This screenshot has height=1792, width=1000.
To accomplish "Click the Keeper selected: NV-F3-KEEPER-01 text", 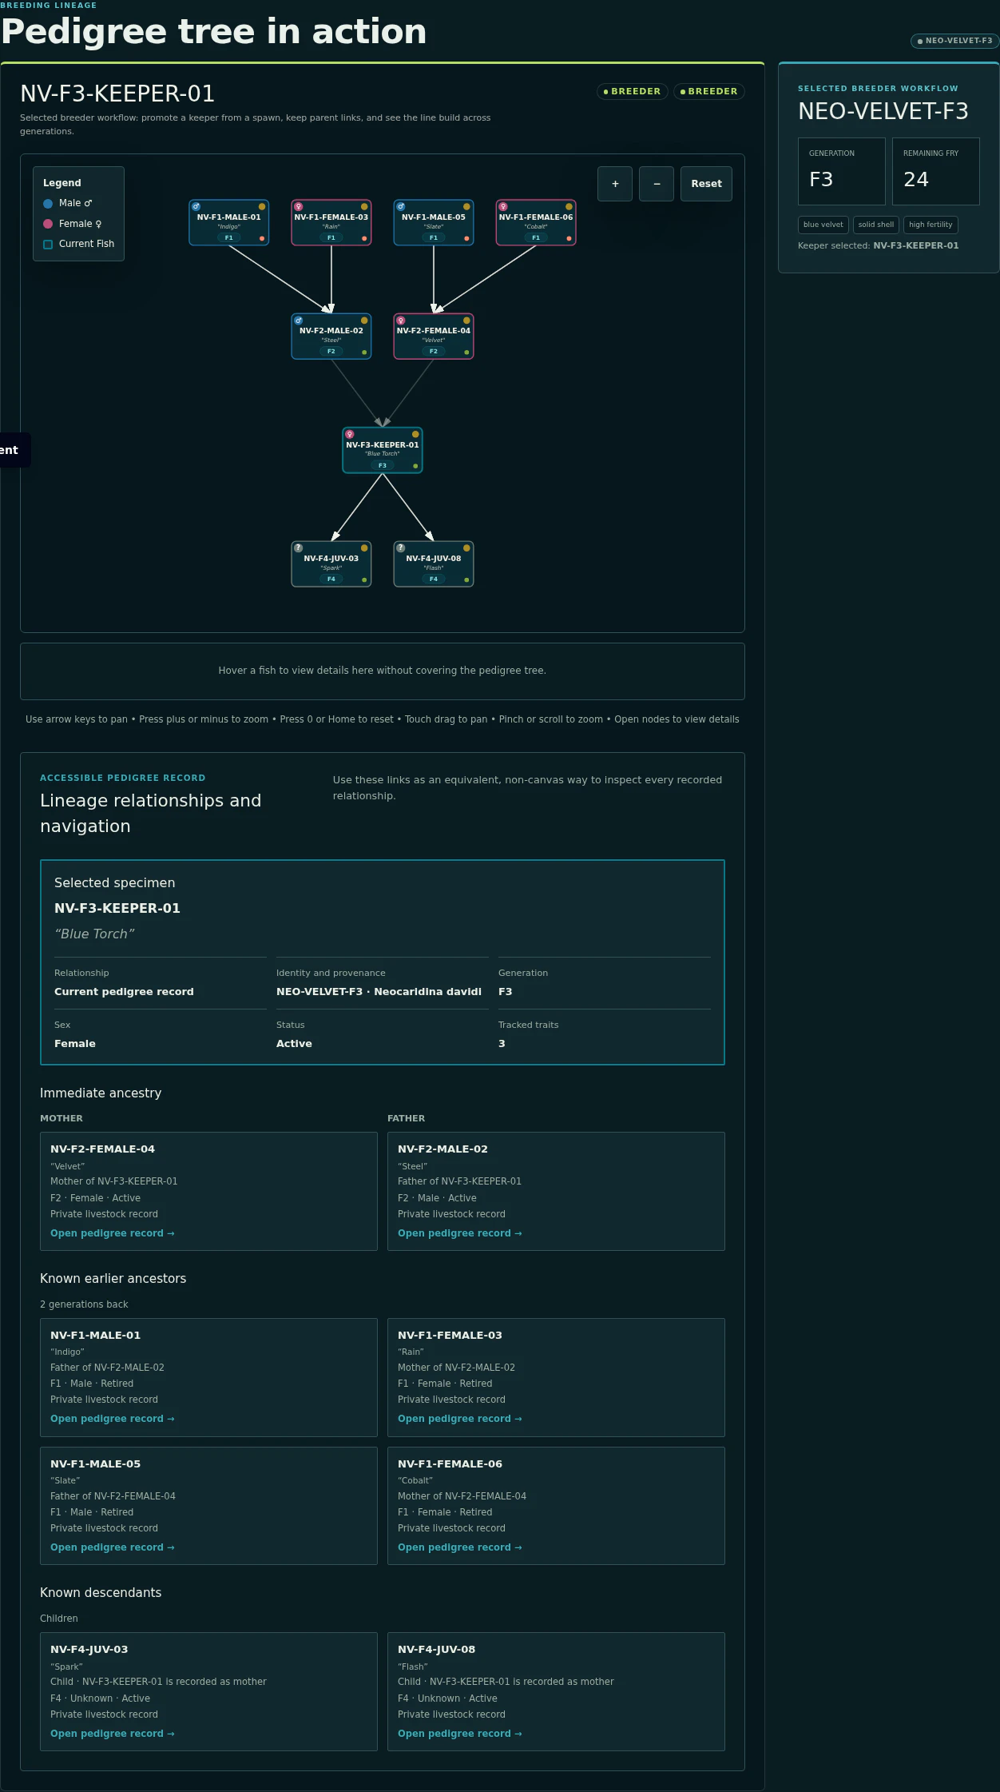I will coord(878,246).
